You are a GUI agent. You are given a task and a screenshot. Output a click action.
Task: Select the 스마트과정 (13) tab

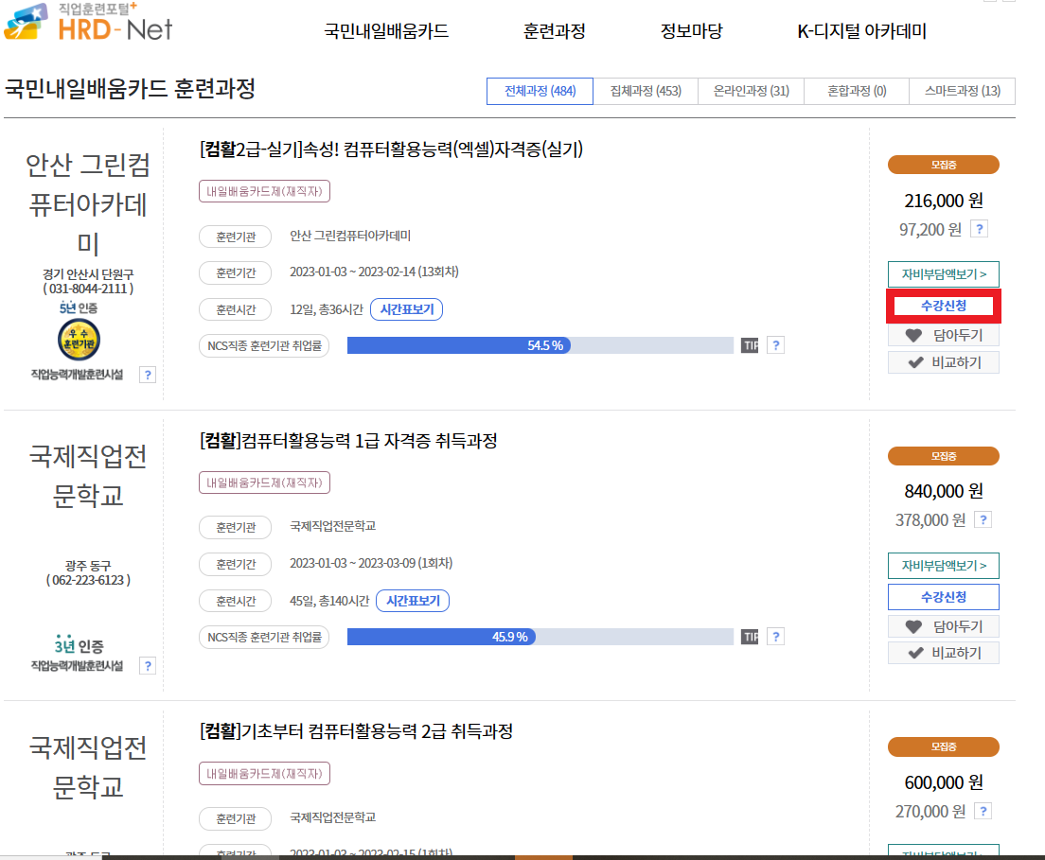pos(962,91)
